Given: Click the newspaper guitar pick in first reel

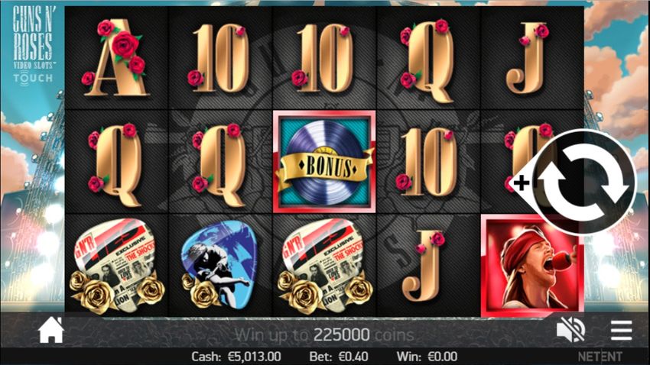Looking at the screenshot, I should click(x=116, y=266).
